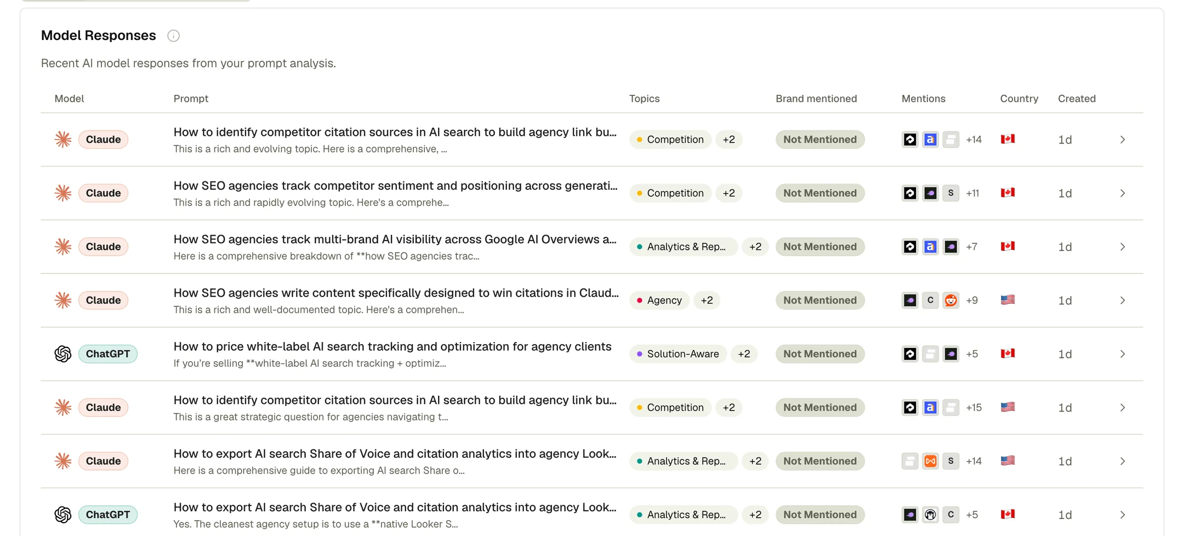
Task: Show +2 more topics beside Agency tag
Action: pos(707,300)
